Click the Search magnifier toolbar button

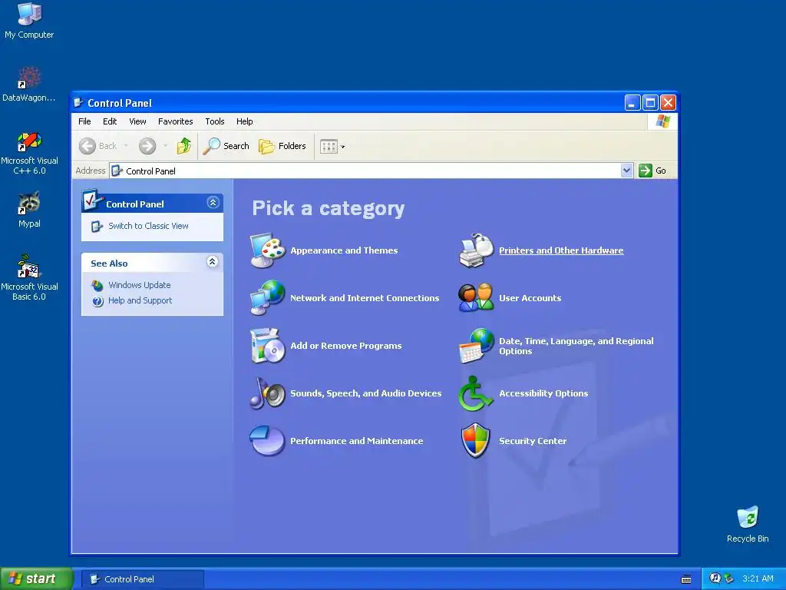226,146
